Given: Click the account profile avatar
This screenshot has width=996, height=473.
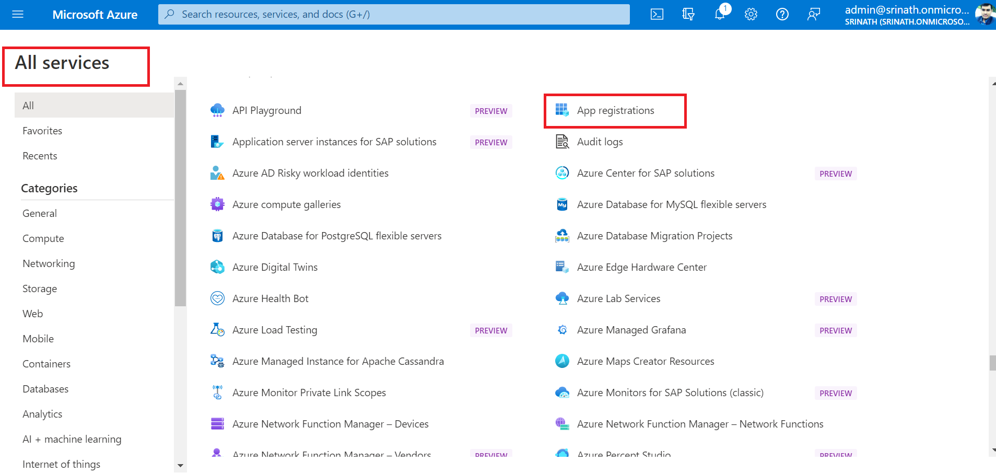Looking at the screenshot, I should click(985, 15).
